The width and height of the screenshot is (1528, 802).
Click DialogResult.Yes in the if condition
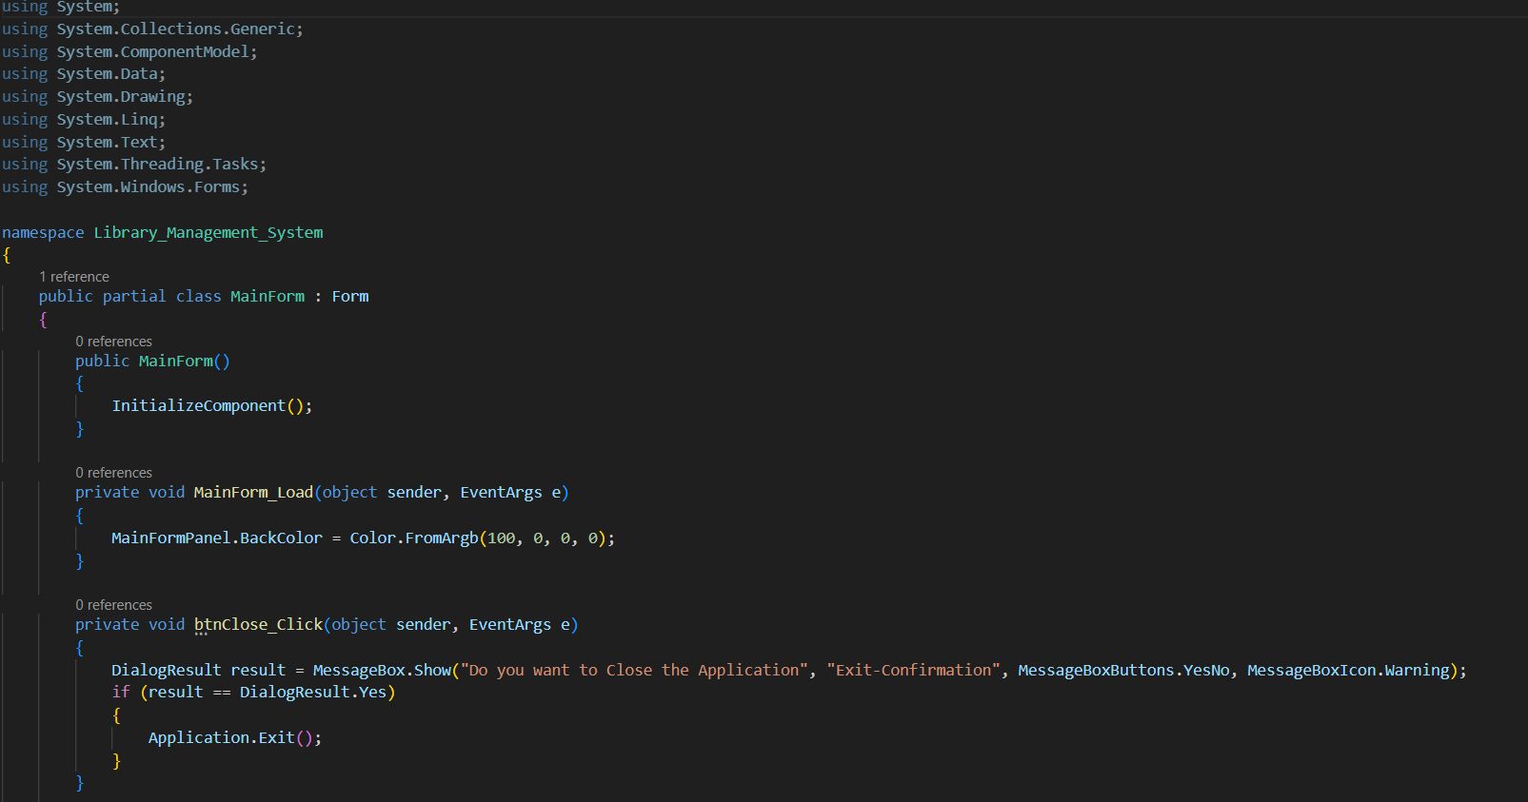(x=312, y=693)
